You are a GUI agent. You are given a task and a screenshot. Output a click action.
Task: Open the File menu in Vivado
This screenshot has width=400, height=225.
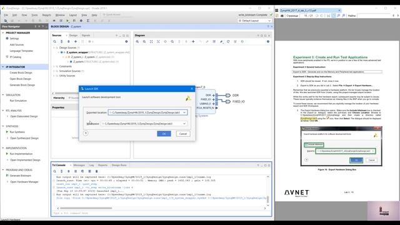click(x=6, y=15)
